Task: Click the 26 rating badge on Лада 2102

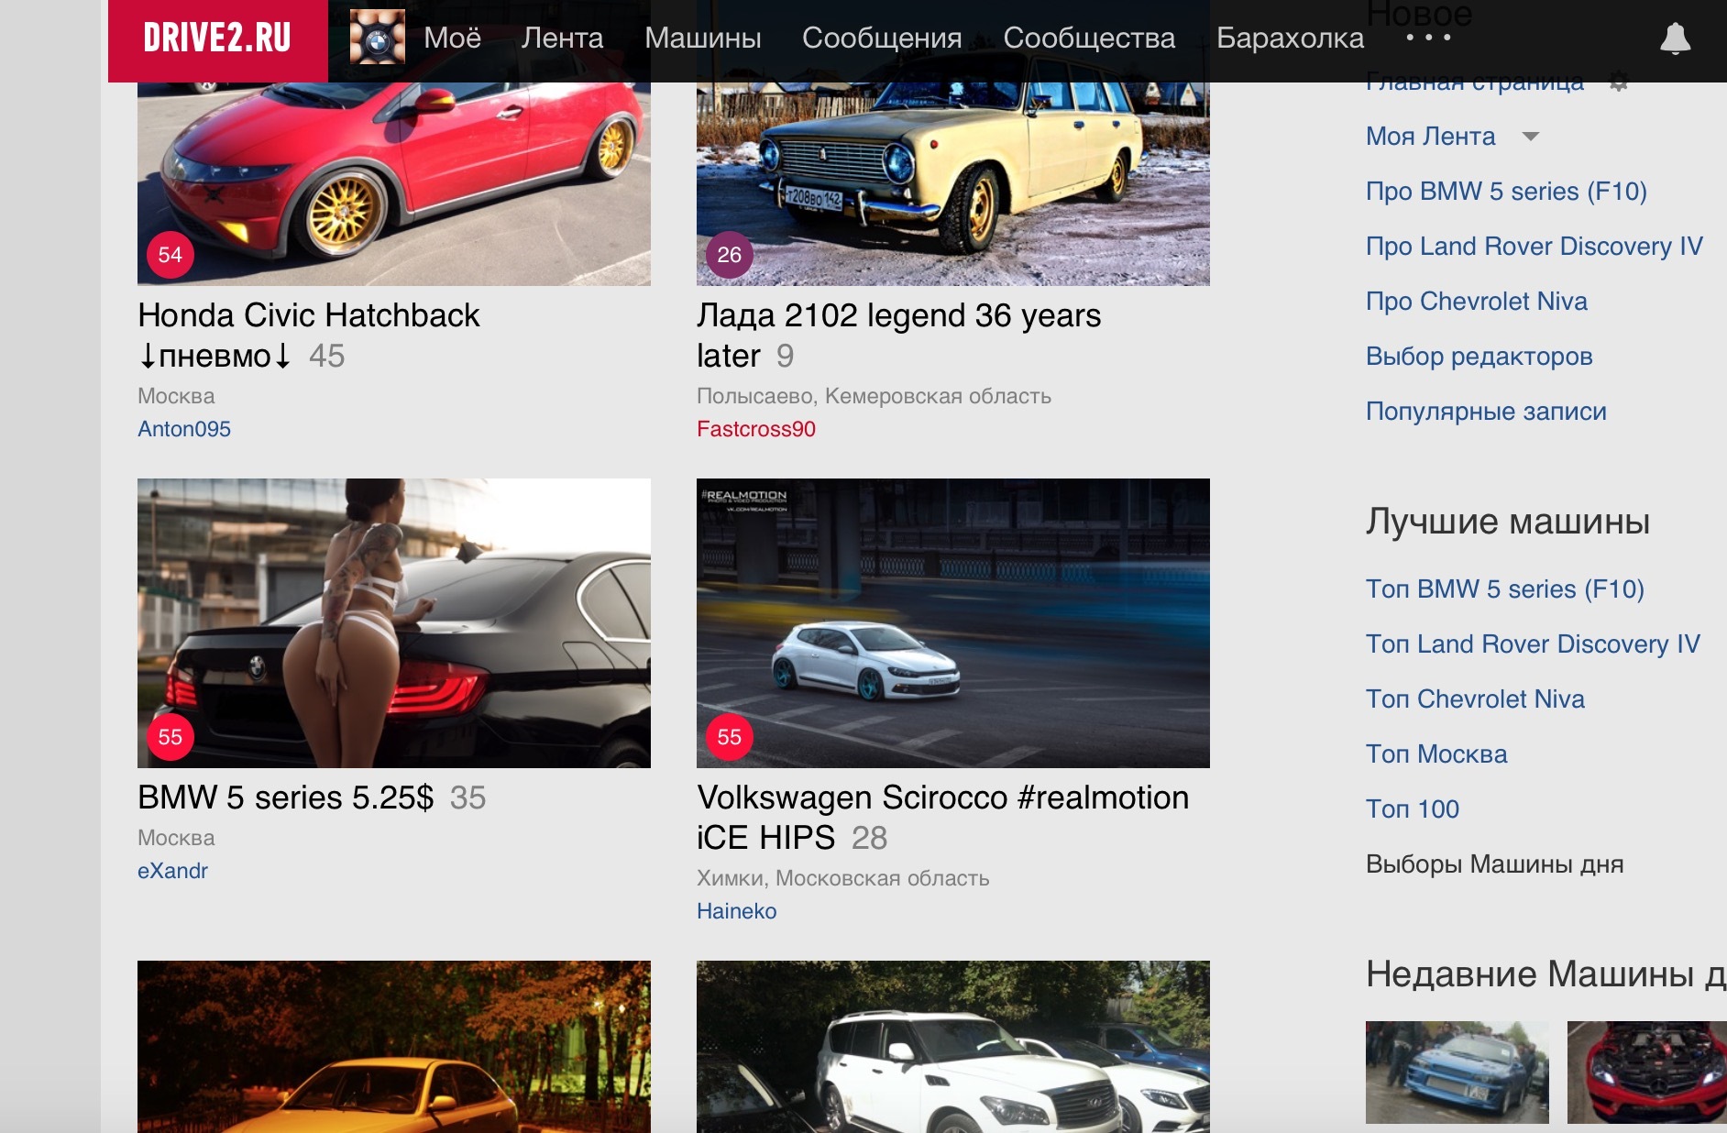Action: coord(730,255)
